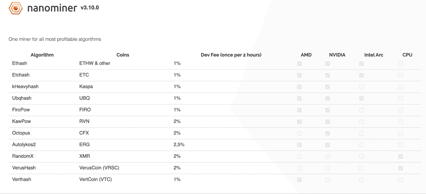Toggle the Intel Arc checkbox for Etchash
Viewport: 426px width, 194px height.
coord(361,75)
